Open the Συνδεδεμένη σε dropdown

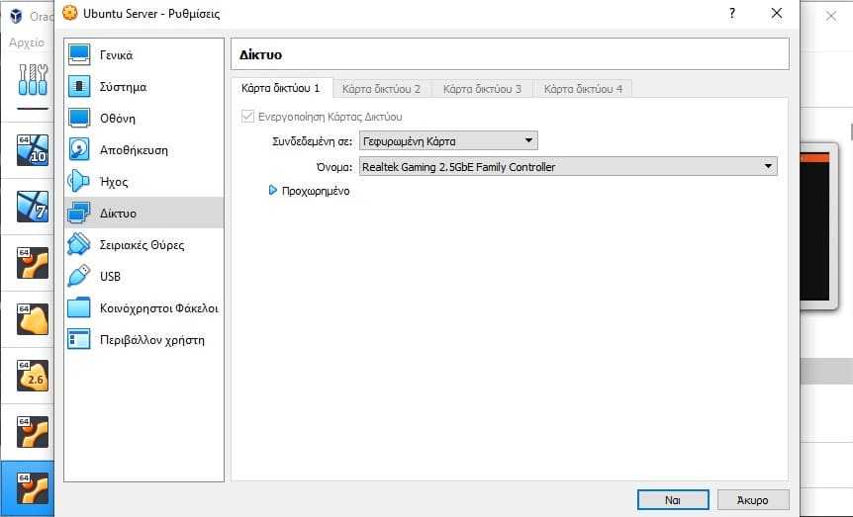[x=448, y=140]
